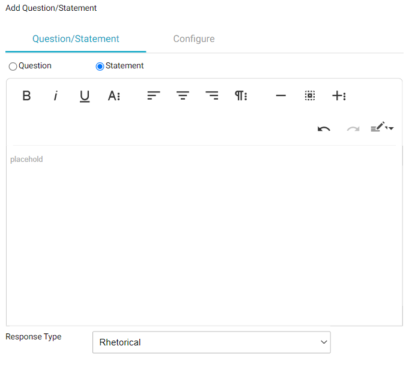Align text to the left
The height and width of the screenshot is (367, 409).
point(154,96)
